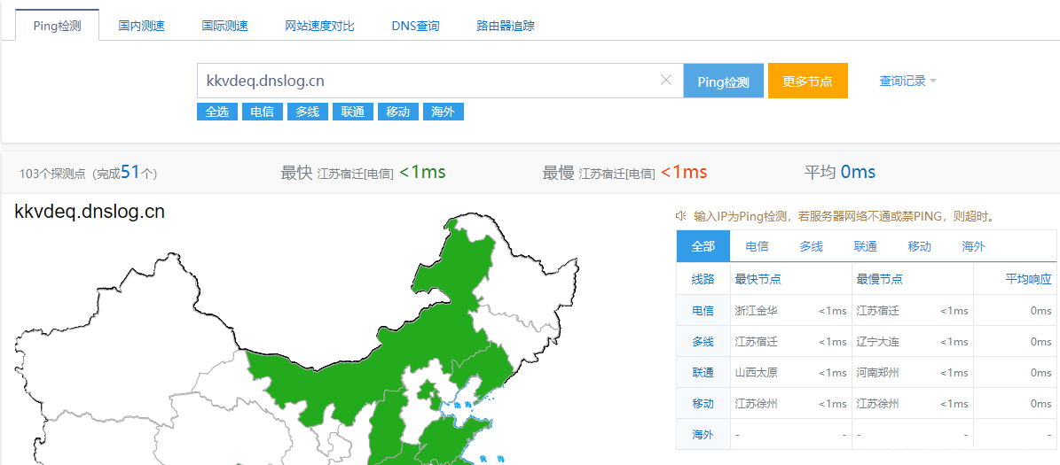Click the speaker notice icon
The height and width of the screenshot is (465, 1060).
[681, 216]
